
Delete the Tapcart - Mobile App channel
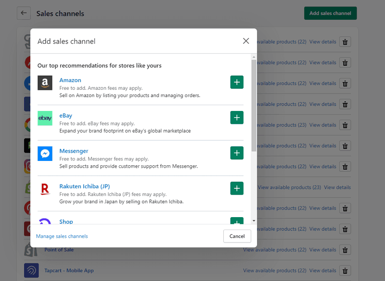(345, 271)
